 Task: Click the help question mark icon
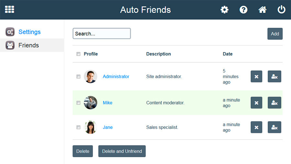tap(243, 10)
